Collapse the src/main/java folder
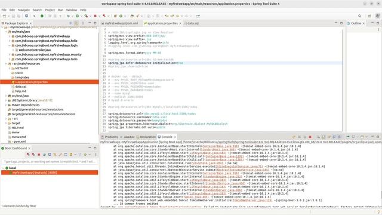This screenshot has width=382, height=215. [x=6, y=32]
